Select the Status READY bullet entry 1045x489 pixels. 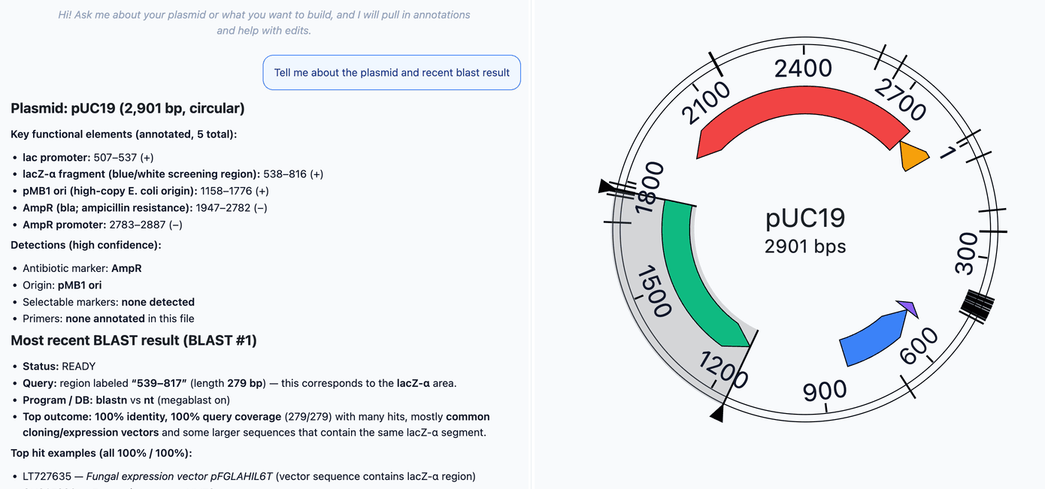(59, 367)
